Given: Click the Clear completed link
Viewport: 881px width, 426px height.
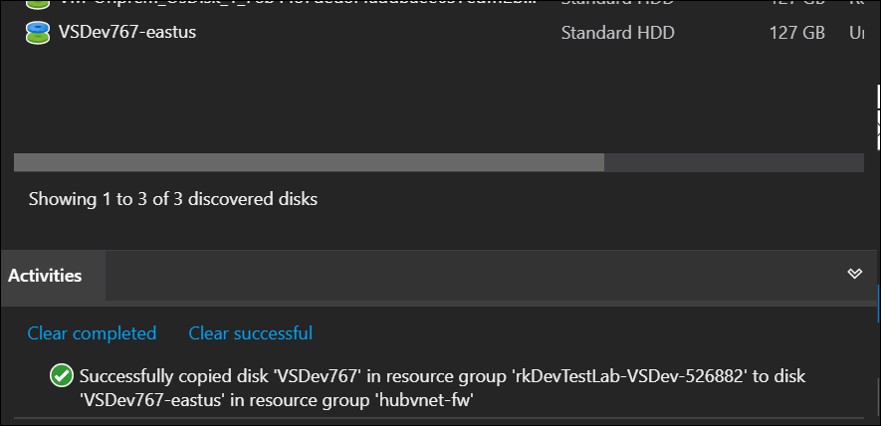Looking at the screenshot, I should point(92,333).
